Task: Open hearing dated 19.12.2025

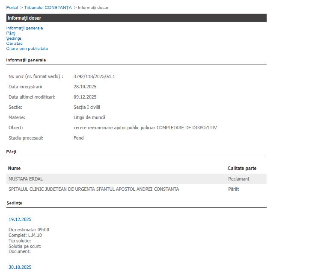Action: click(x=20, y=219)
